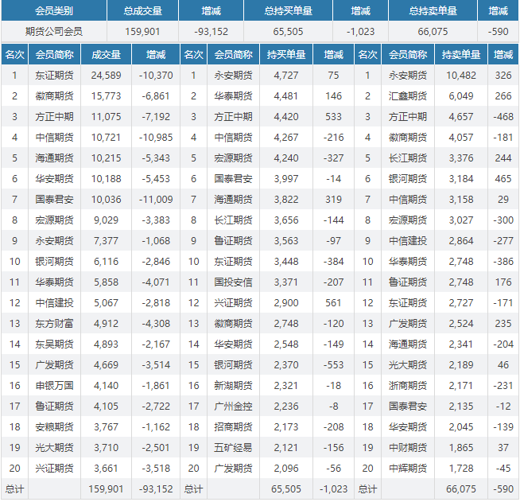This screenshot has width=520, height=502.
Task: Select 兴证期货 in the long position ranking
Action: tap(233, 303)
